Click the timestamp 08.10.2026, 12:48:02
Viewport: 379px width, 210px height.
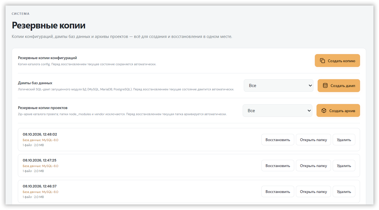tap(40, 134)
